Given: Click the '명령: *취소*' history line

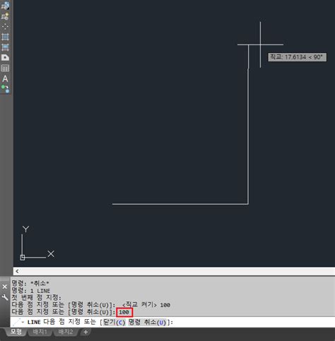Looking at the screenshot, I should [30, 283].
